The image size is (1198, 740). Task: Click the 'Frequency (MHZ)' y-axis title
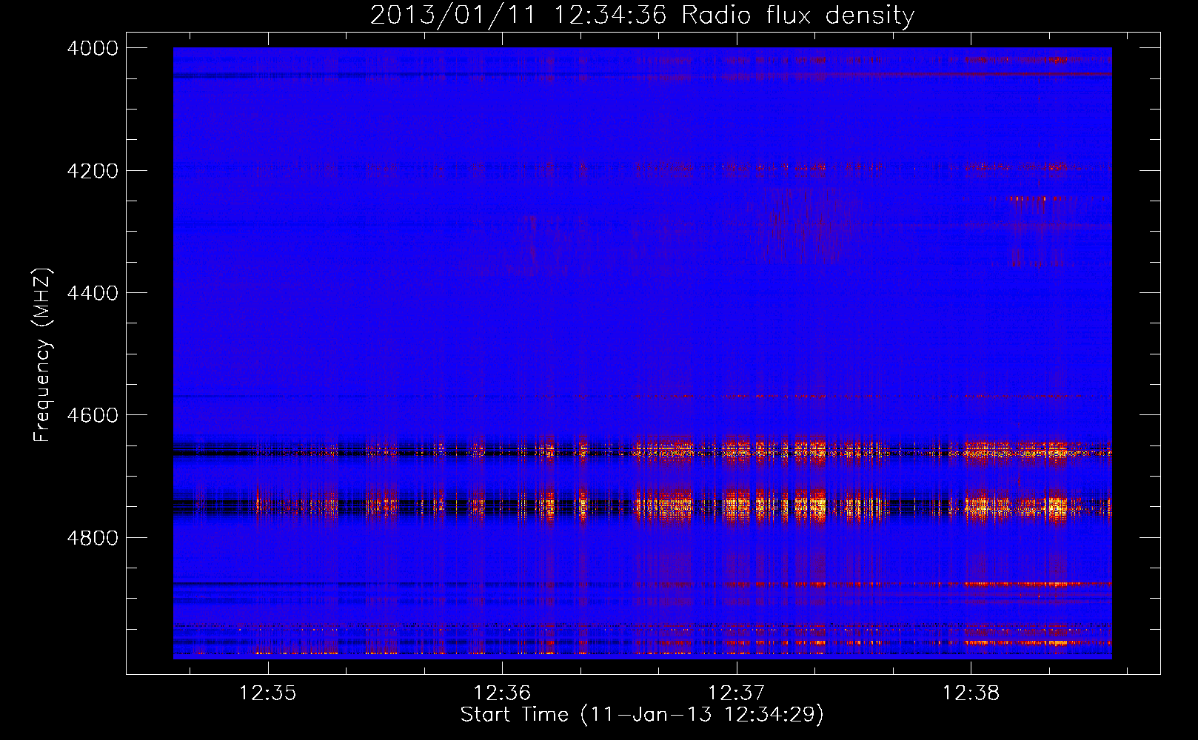42,354
